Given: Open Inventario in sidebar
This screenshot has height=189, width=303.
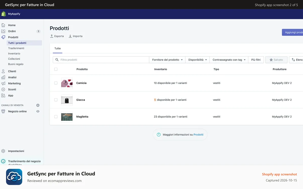Looking at the screenshot, I should tap(14, 53).
